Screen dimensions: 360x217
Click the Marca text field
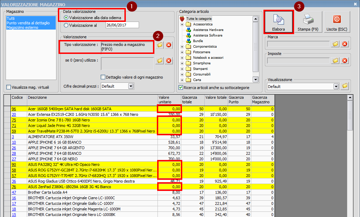[298, 44]
